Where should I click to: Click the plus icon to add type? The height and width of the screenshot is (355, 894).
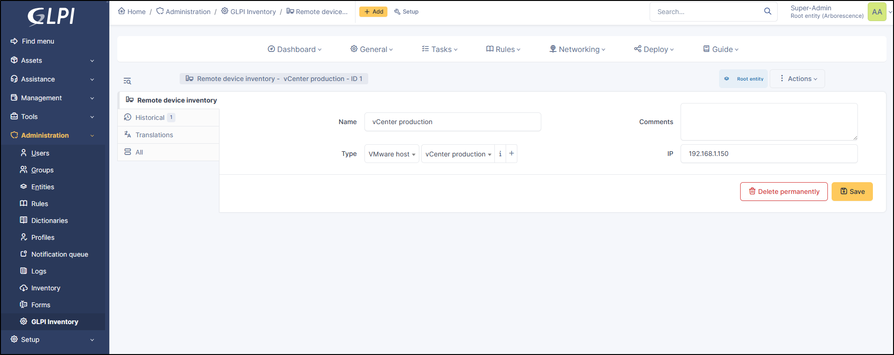pos(511,154)
